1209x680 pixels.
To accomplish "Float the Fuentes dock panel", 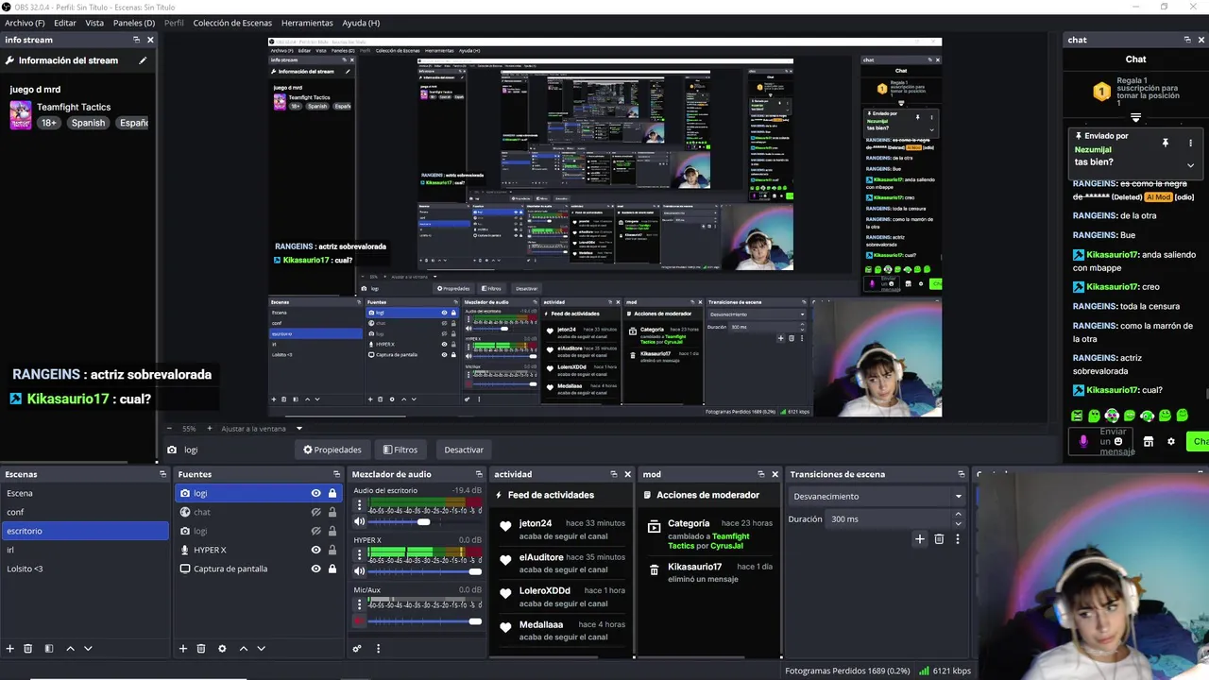I will 336,474.
